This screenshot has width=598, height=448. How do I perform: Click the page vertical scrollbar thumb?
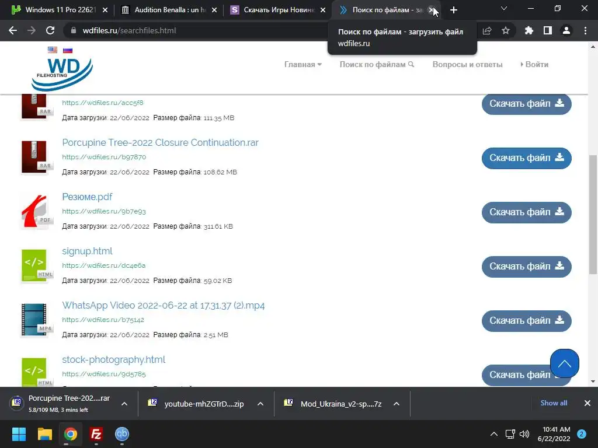pyautogui.click(x=593, y=214)
